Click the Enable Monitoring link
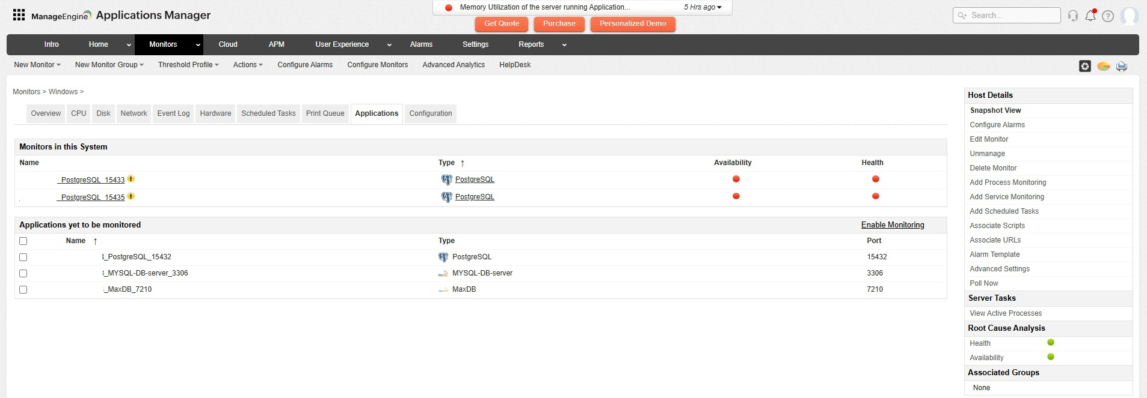 (x=893, y=225)
